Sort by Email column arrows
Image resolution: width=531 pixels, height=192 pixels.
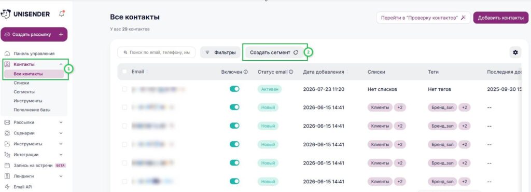147,72
